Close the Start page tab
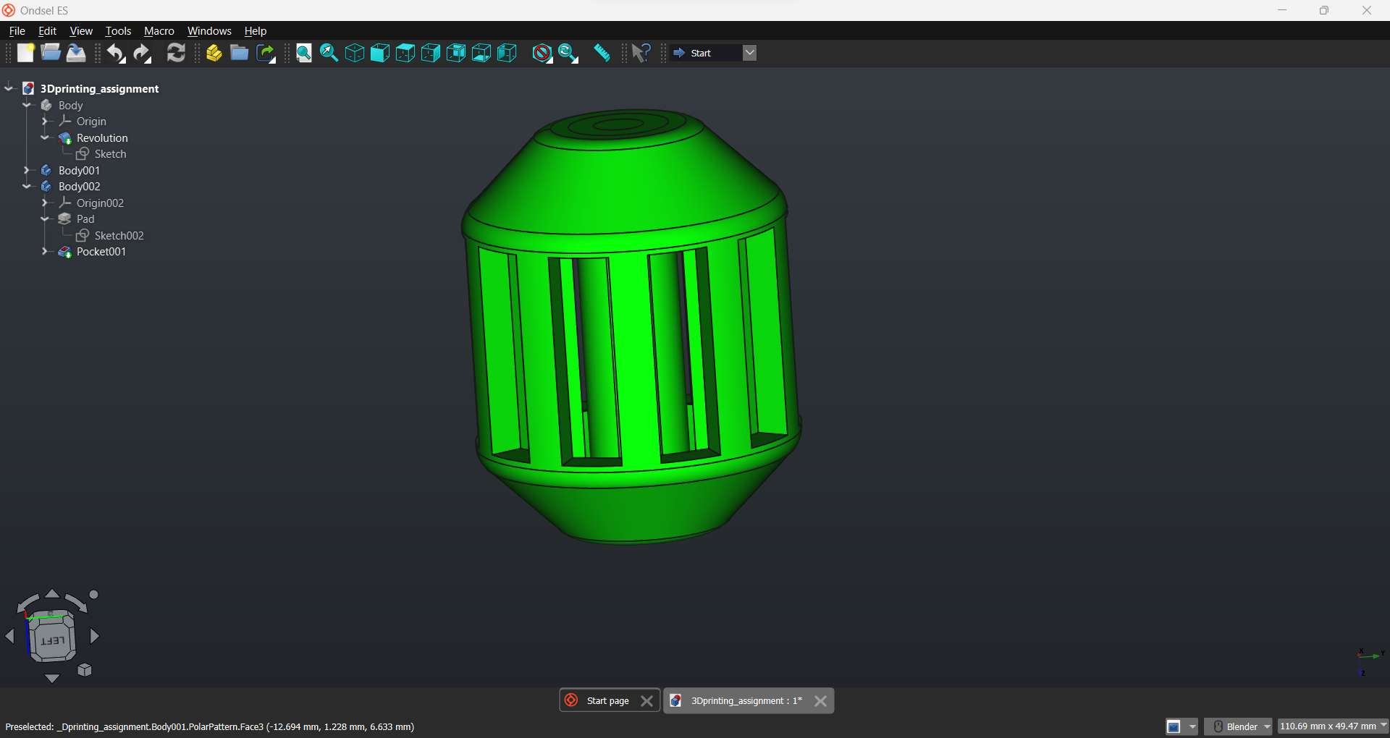 [647, 701]
